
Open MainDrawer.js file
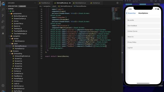[19, 41]
